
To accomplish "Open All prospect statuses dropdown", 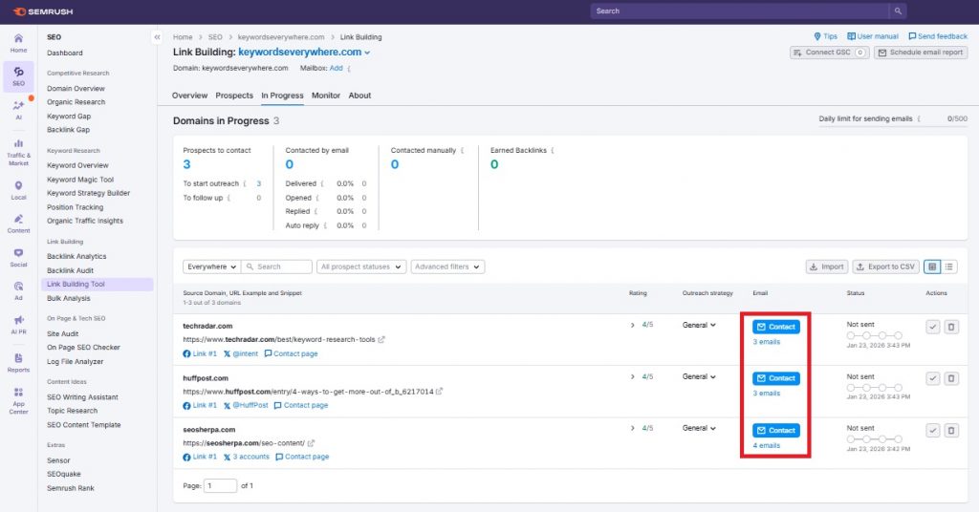I will [361, 267].
